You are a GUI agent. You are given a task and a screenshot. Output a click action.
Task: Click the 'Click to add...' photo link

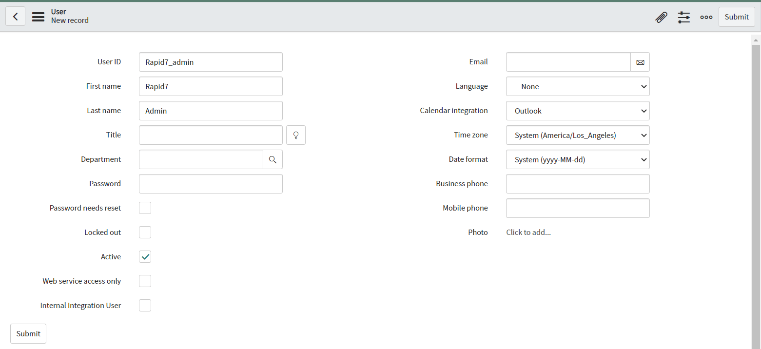(528, 233)
